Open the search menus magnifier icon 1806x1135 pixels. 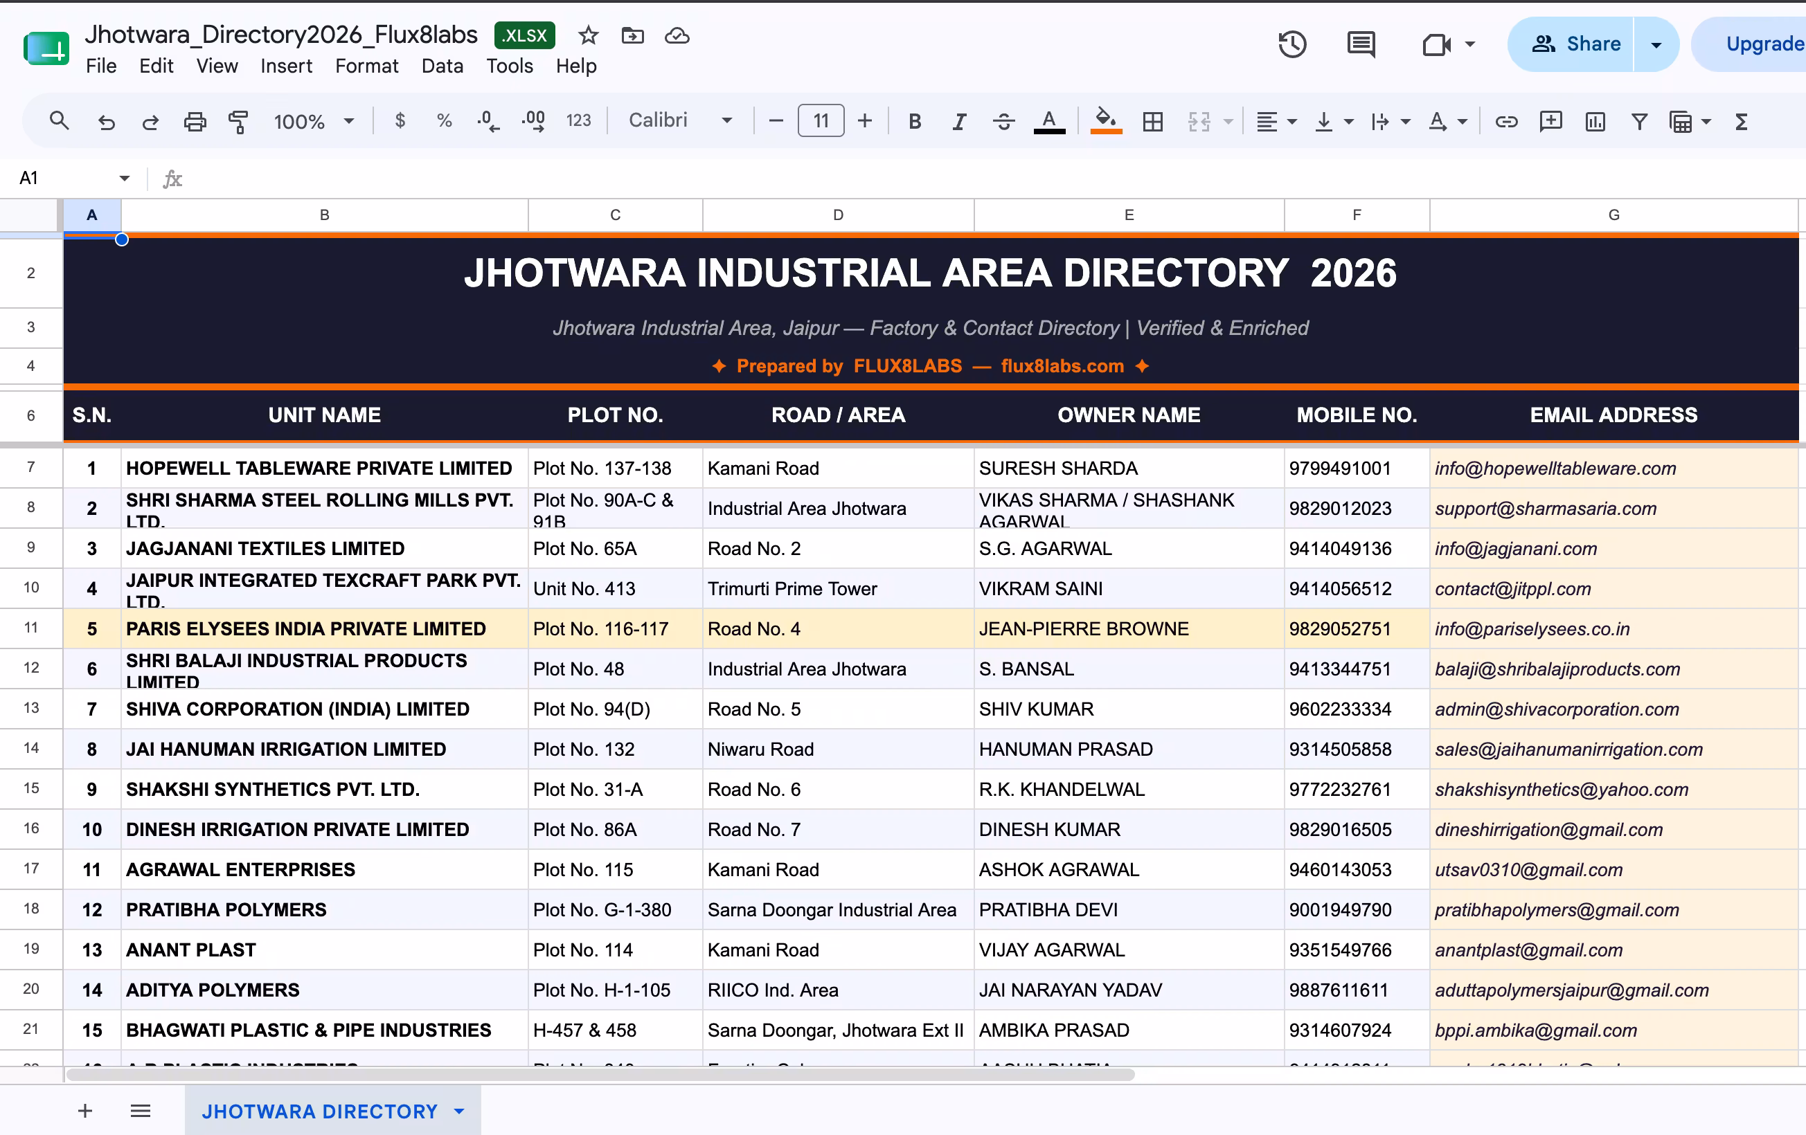click(60, 120)
